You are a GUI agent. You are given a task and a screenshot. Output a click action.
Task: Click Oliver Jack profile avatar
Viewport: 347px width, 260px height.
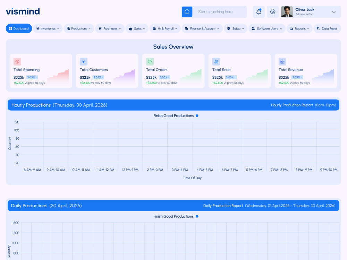pos(287,12)
